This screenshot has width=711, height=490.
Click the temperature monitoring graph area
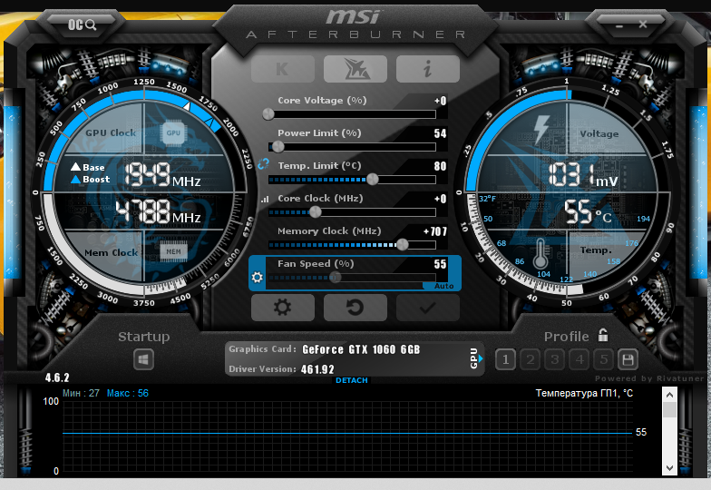[347, 436]
